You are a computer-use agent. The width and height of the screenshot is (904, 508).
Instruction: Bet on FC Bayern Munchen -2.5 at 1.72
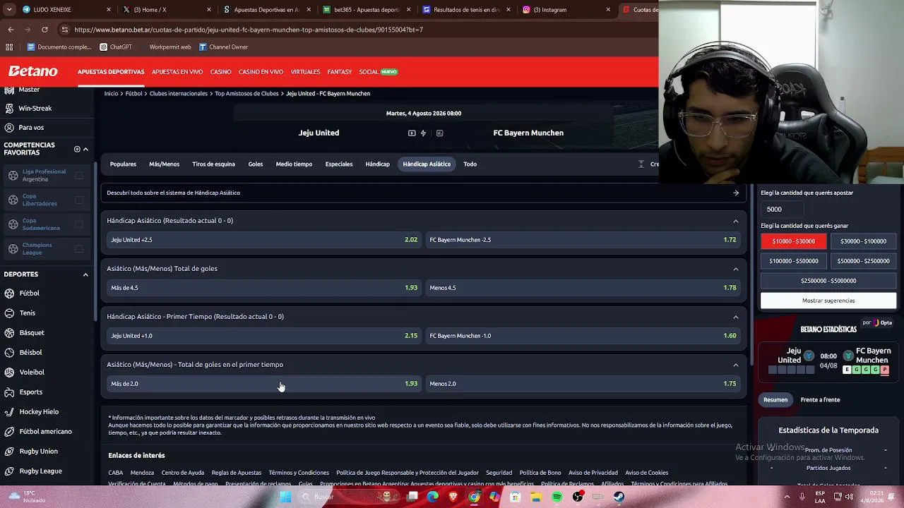tap(583, 240)
